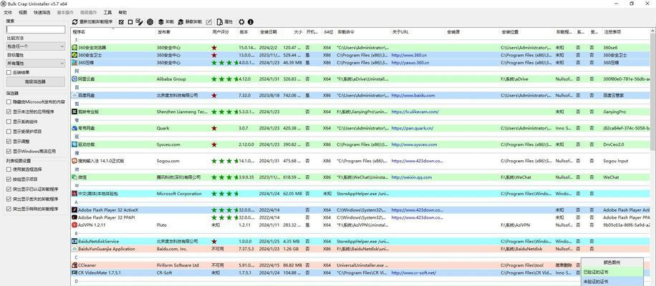Open the 目标属性 dropdown (所有属性)
The height and width of the screenshot is (286, 656).
(x=36, y=64)
